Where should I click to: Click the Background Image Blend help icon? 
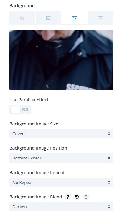tap(68, 197)
